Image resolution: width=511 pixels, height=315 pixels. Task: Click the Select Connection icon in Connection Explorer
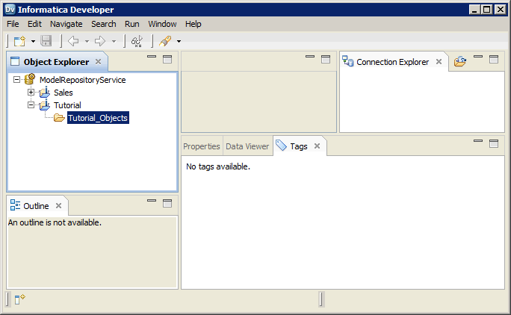[x=460, y=61]
